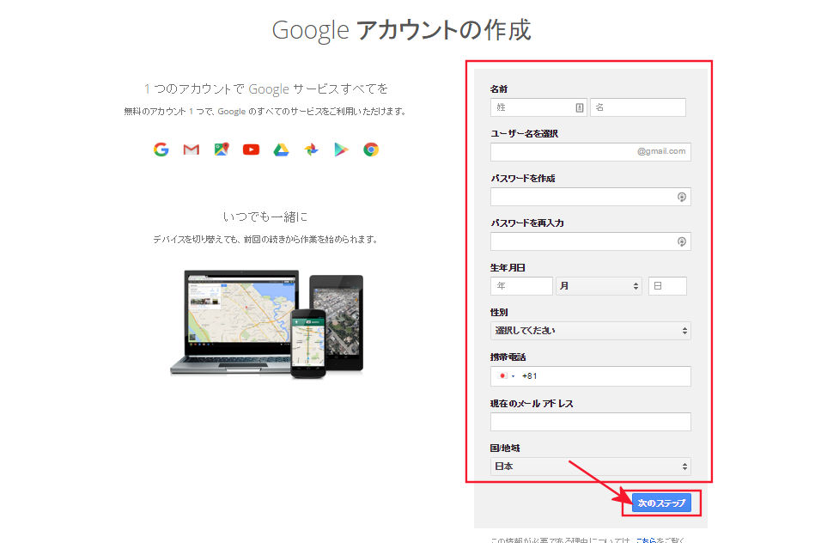Click the 携帯電話 phone number field
The height and width of the screenshot is (543, 815).
[591, 376]
